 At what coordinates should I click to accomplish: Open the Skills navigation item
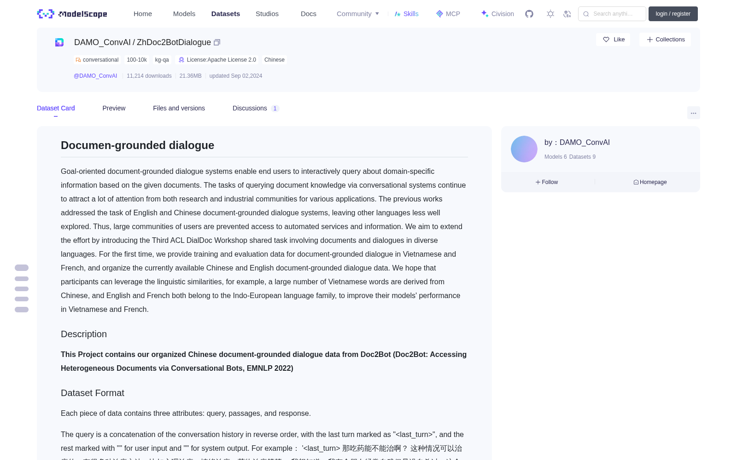coord(406,14)
